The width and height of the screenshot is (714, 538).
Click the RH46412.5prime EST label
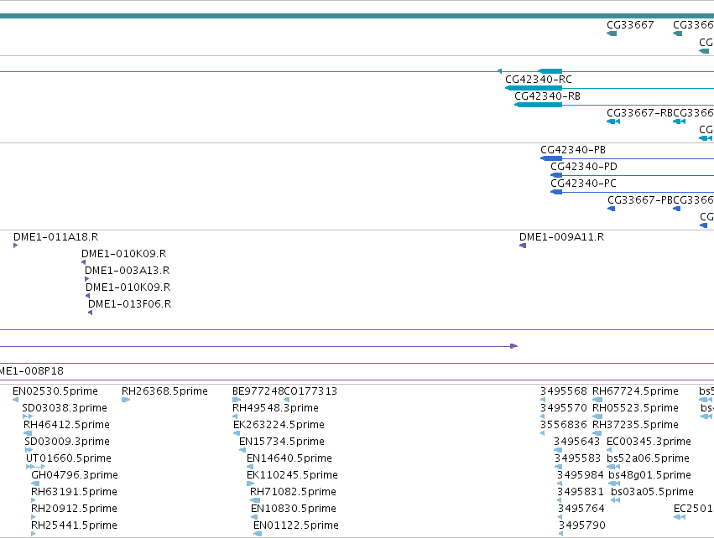point(66,425)
